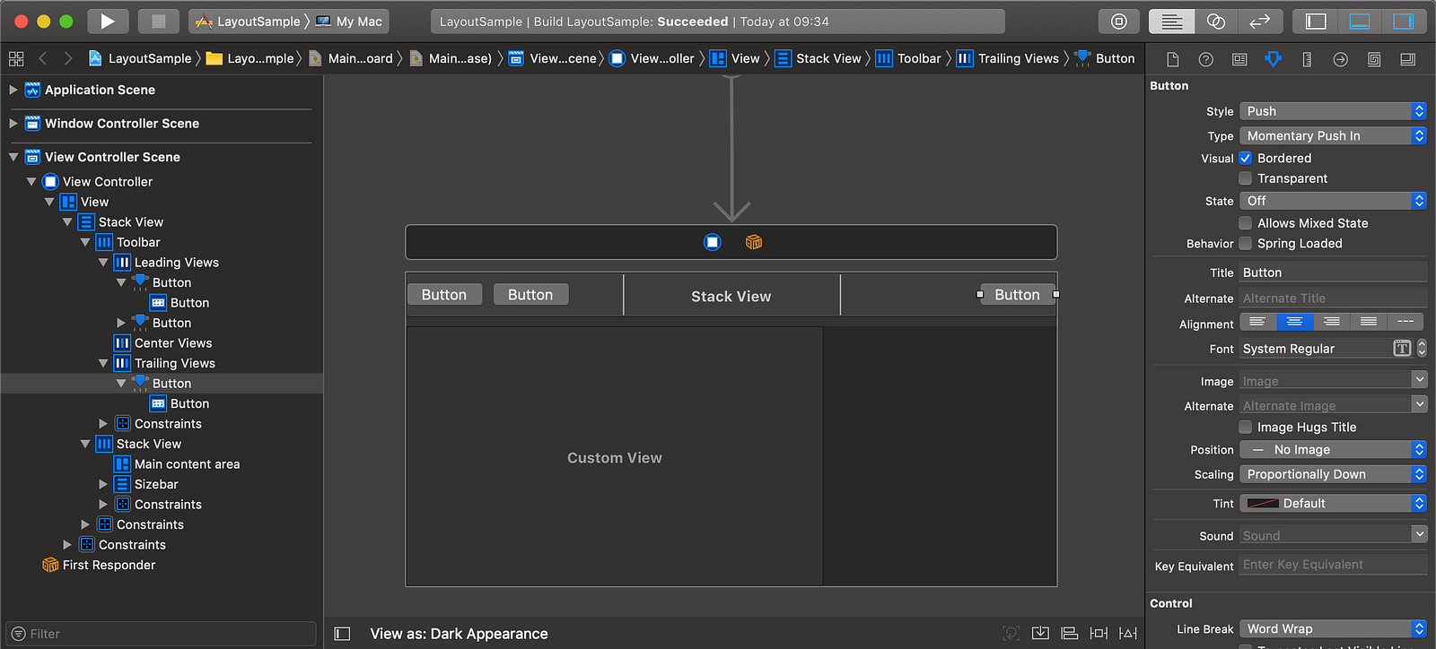The width and height of the screenshot is (1436, 649).
Task: Select First Responder in outline
Action: point(109,565)
